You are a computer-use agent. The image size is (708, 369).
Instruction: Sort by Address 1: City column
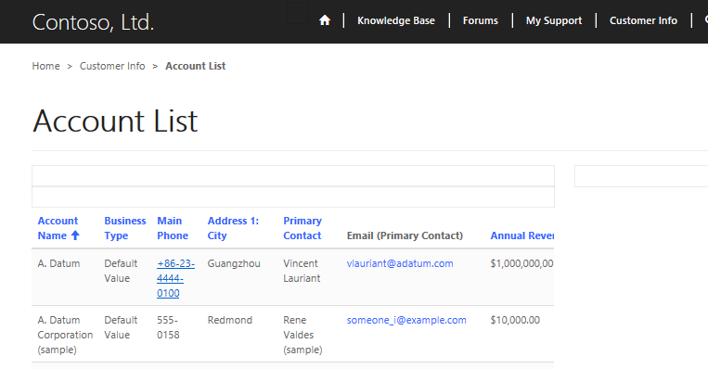click(233, 228)
